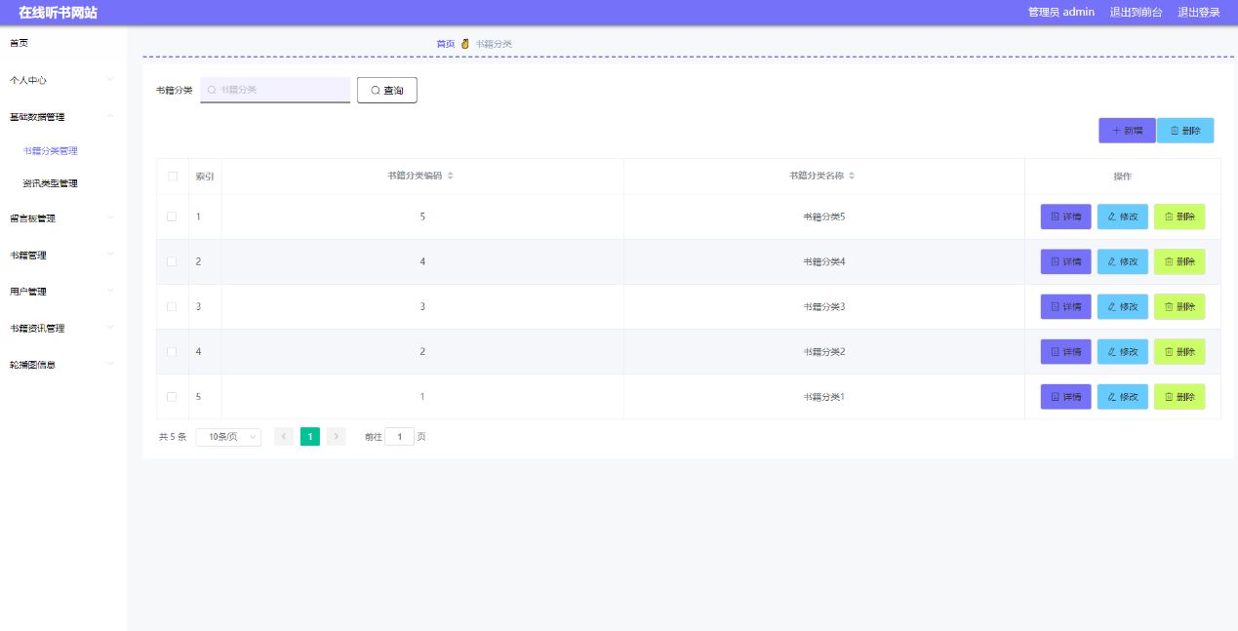The image size is (1238, 631).
Task: Click the breadcrumb separator icon after 首页
Action: click(465, 44)
